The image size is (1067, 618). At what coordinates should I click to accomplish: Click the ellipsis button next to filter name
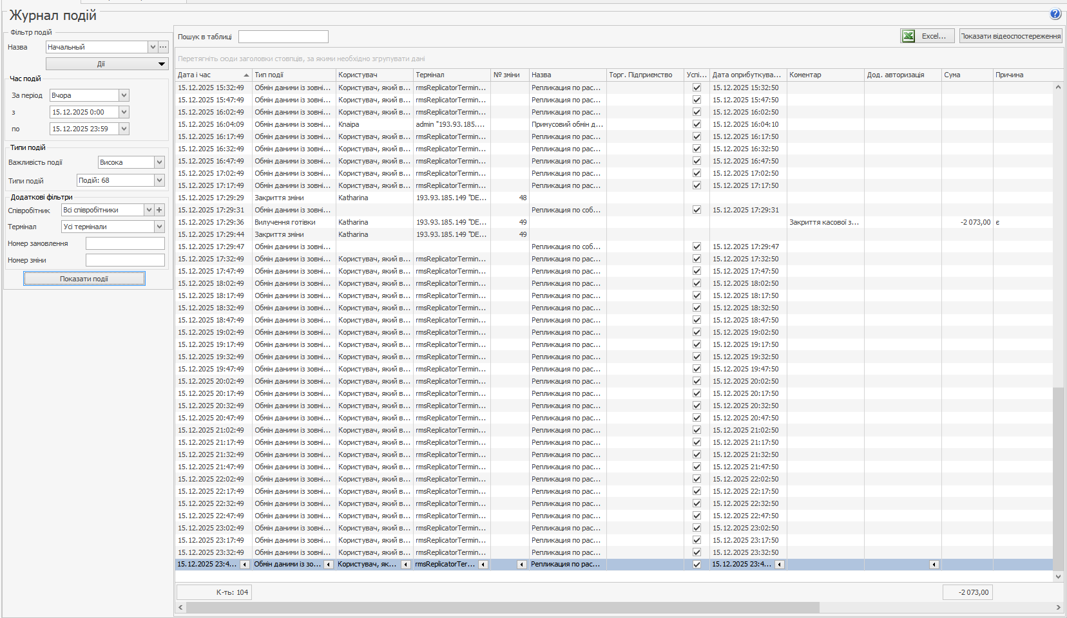(x=163, y=47)
